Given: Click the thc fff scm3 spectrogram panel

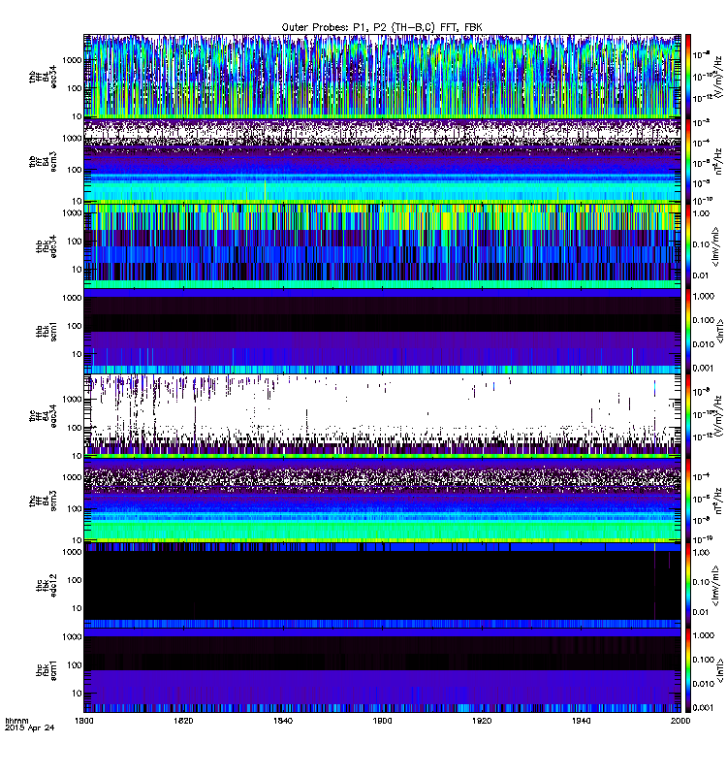Looking at the screenshot, I should click(382, 500).
